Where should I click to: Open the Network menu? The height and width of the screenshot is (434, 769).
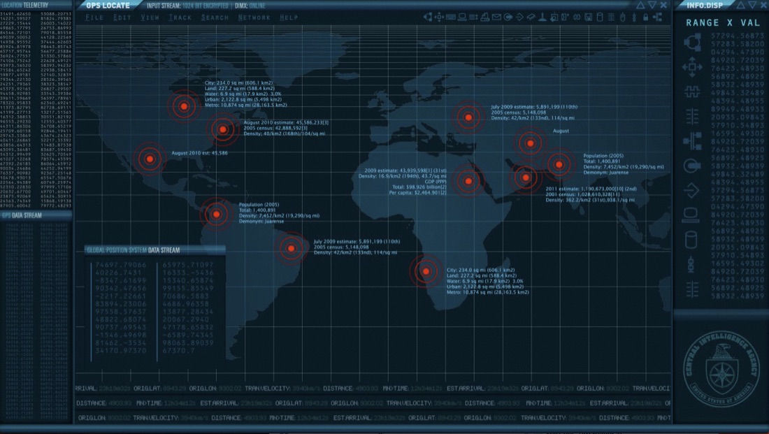[x=254, y=17]
